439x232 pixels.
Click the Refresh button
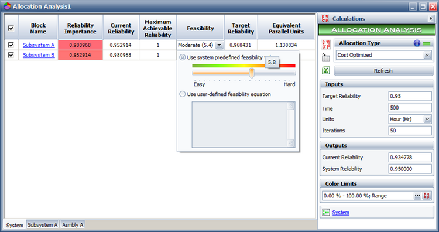[x=383, y=71]
